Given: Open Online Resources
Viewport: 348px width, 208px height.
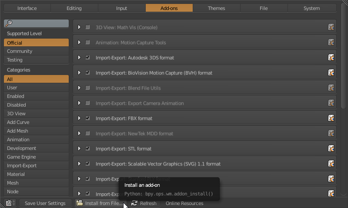Looking at the screenshot, I should [x=184, y=203].
